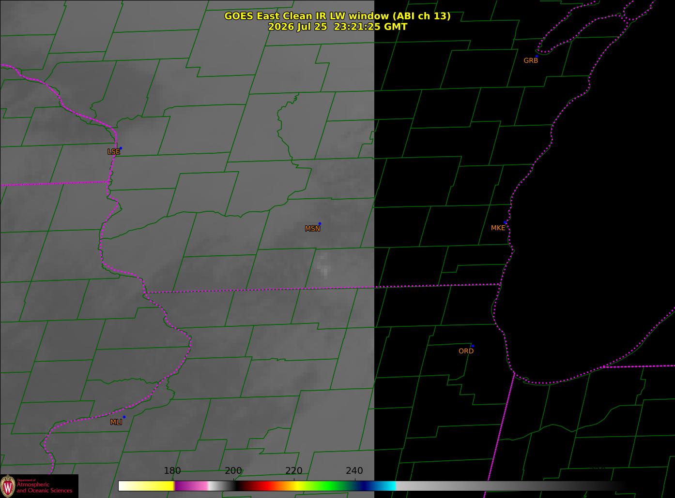This screenshot has width=675, height=498.
Task: Click the MSN station marker label
Action: coord(312,229)
